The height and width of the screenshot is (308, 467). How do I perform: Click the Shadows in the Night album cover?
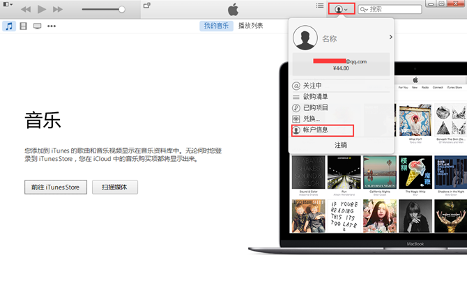tap(450, 172)
